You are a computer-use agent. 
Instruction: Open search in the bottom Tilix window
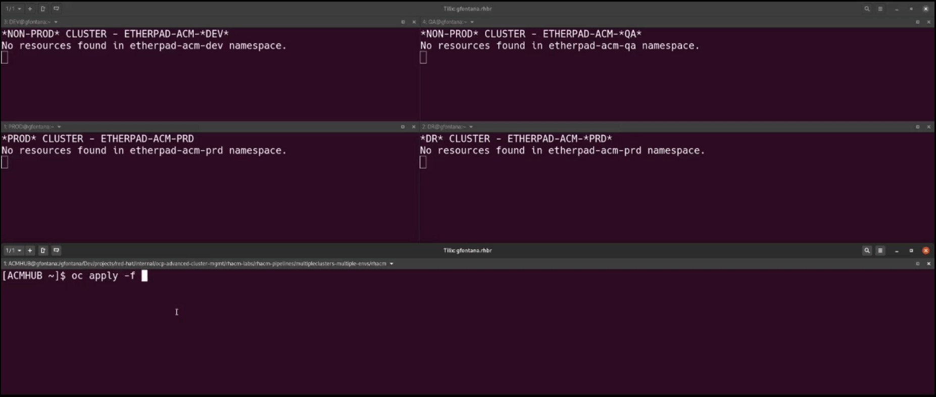(867, 250)
